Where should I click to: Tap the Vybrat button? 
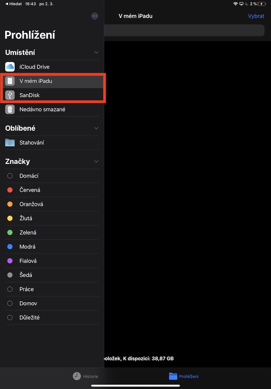click(x=256, y=16)
